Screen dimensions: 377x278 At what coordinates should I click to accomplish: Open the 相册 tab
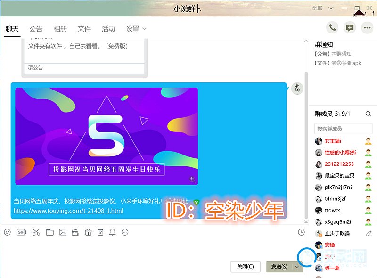click(x=60, y=29)
